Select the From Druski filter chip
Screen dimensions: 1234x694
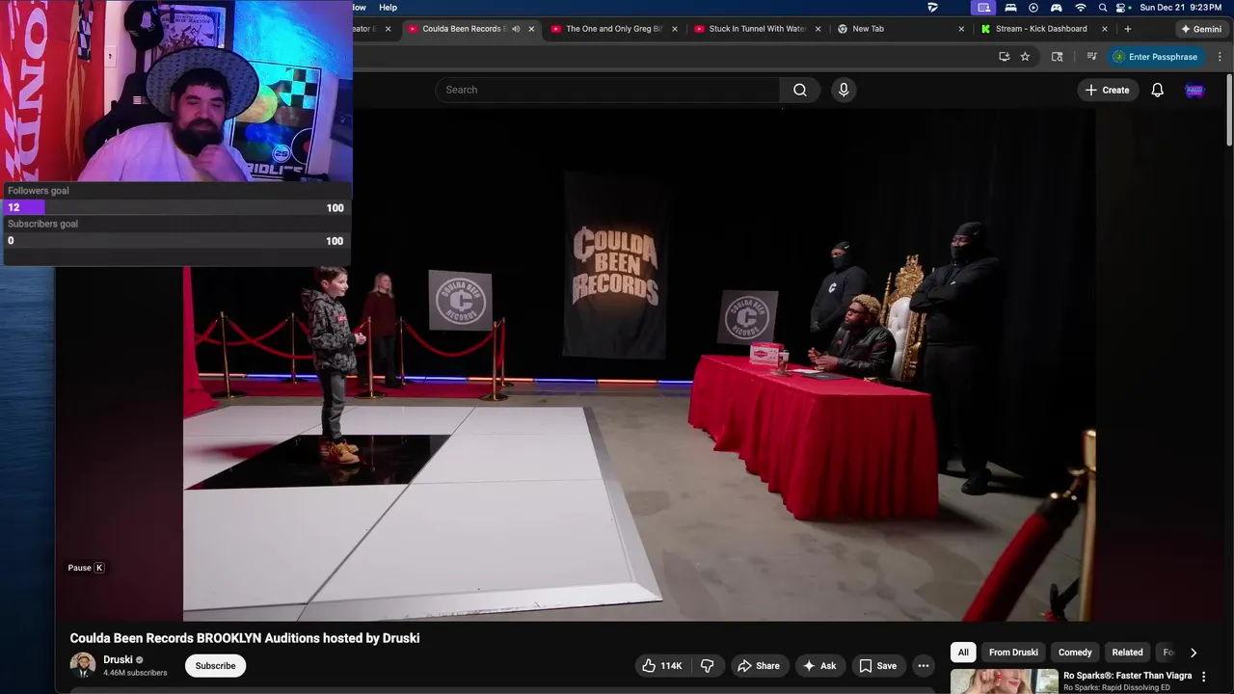point(1013,653)
